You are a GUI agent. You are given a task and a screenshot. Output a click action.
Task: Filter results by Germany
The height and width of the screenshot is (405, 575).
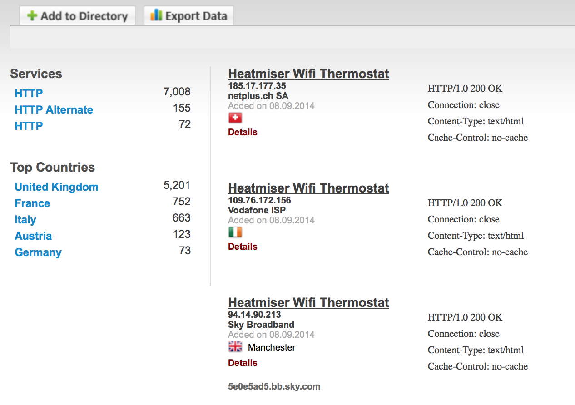38,252
